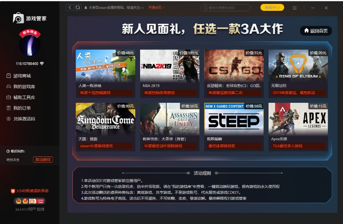Click the 活动规则 heading
The height and width of the screenshot is (224, 343).
pos(202,173)
